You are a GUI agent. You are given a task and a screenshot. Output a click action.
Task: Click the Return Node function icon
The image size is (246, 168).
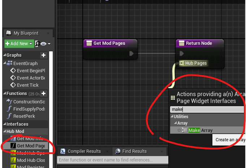[181, 43]
